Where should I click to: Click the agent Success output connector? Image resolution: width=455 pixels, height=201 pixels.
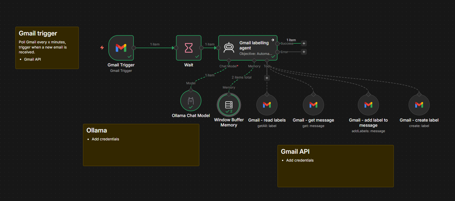pos(277,43)
